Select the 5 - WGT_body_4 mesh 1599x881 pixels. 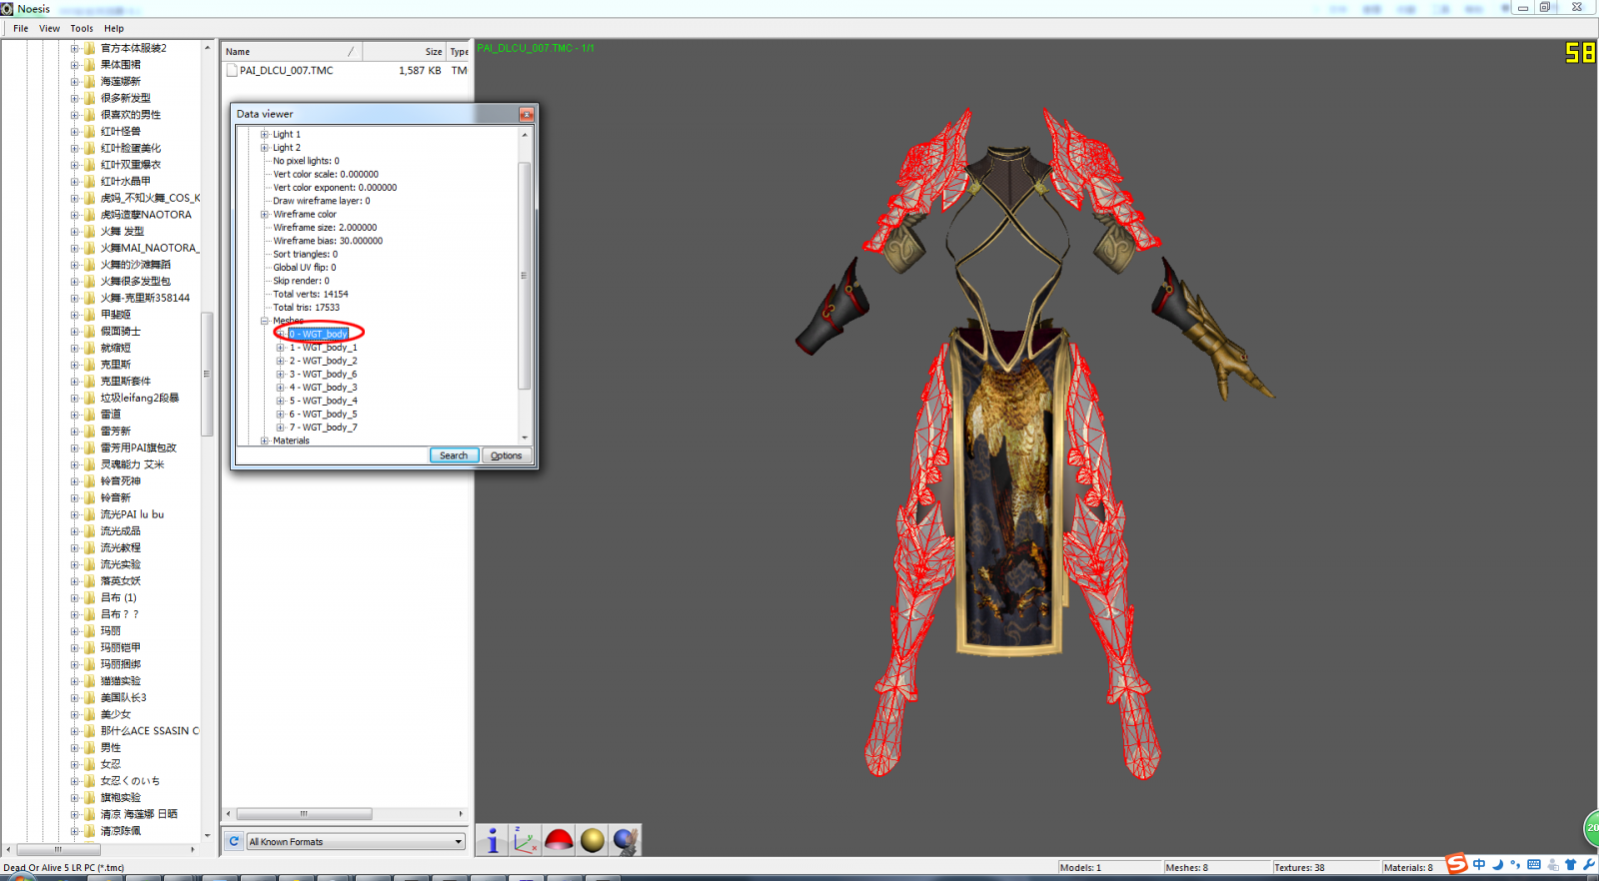323,401
